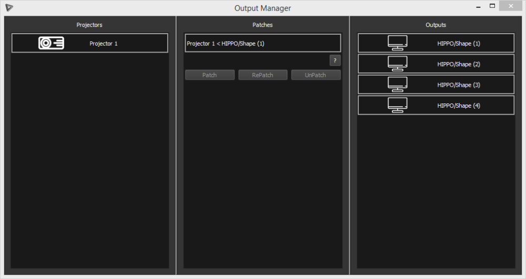The height and width of the screenshot is (279, 526).
Task: Click the Outputs panel heading
Action: click(x=436, y=25)
